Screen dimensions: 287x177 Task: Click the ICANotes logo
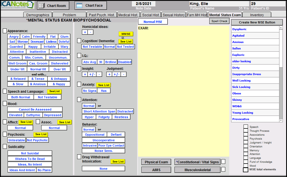point(17,5)
